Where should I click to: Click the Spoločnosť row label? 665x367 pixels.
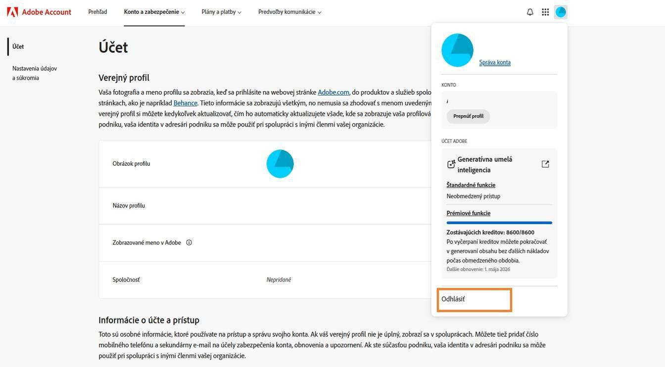tap(126, 280)
